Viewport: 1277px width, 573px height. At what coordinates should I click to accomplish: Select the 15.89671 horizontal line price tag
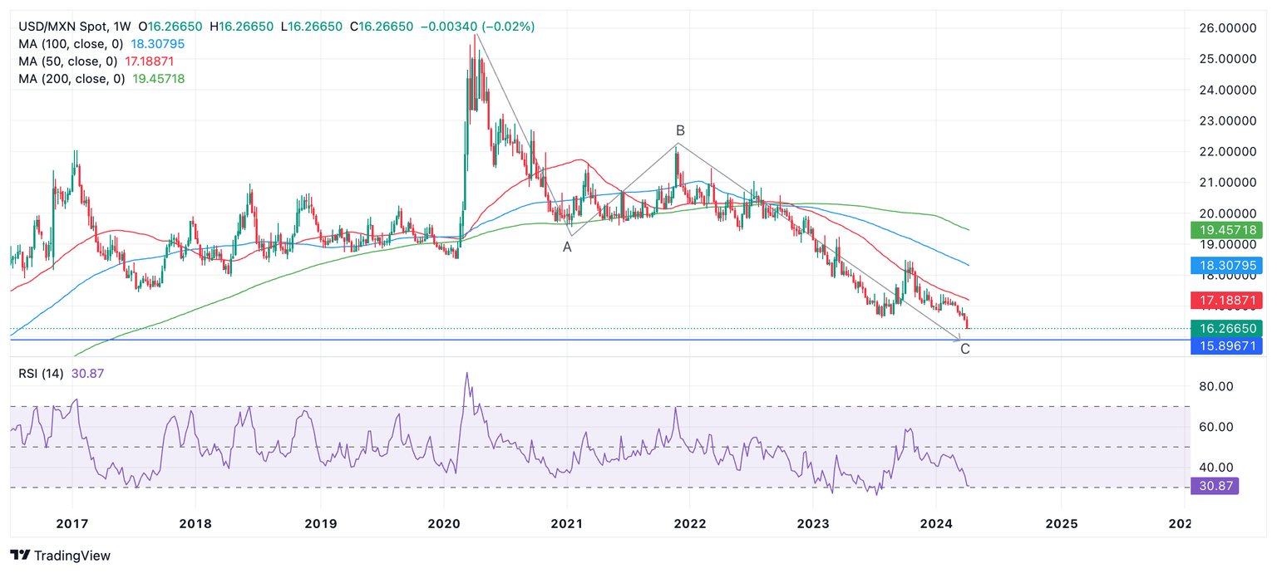(x=1226, y=345)
